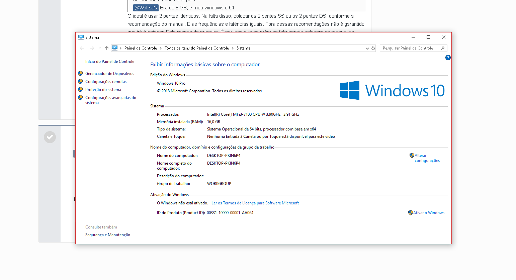
Task: Click the shield icon next to Ativar o Windows
Action: tap(411, 213)
